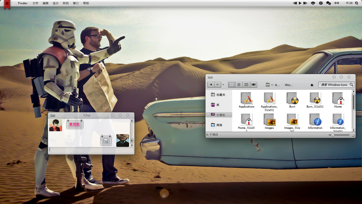Open the recent locations dropdown arrow
This screenshot has width=362, height=204.
tap(223, 85)
